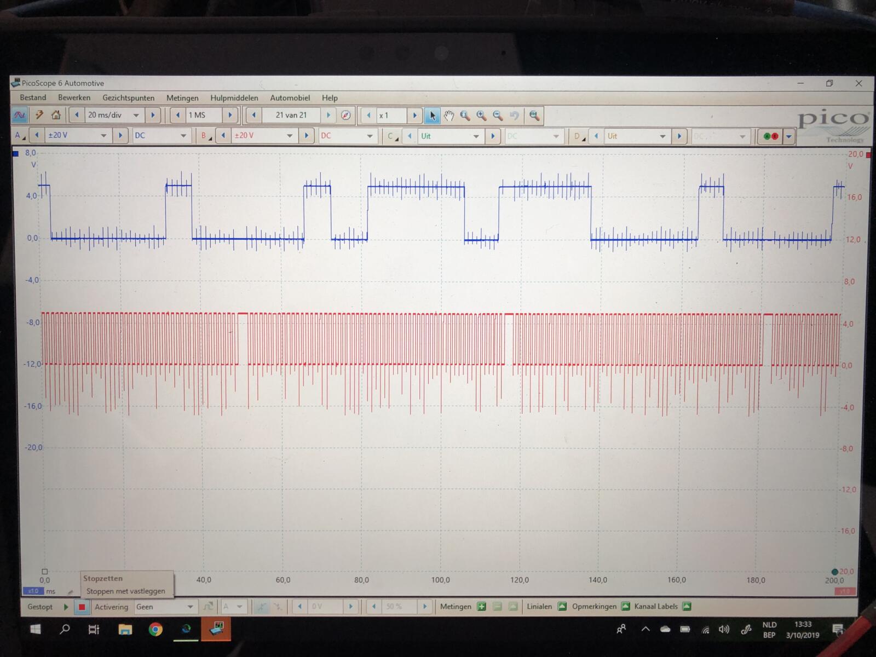
Task: Open Chrome from taskbar
Action: [x=155, y=630]
